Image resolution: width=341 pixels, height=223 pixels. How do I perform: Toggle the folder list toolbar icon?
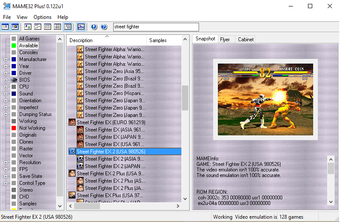5,27
